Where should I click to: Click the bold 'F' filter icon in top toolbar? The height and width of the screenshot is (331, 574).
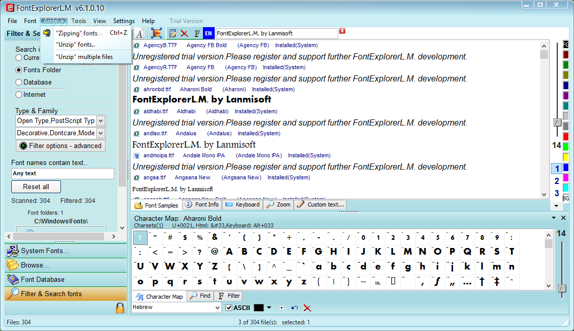197,34
